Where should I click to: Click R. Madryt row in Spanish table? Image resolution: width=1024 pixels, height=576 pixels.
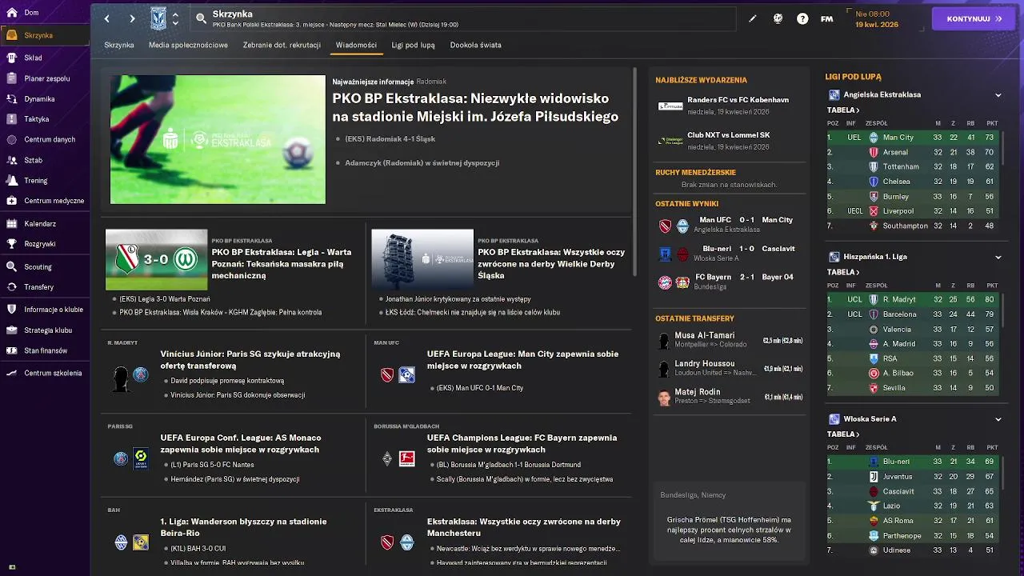click(x=914, y=299)
